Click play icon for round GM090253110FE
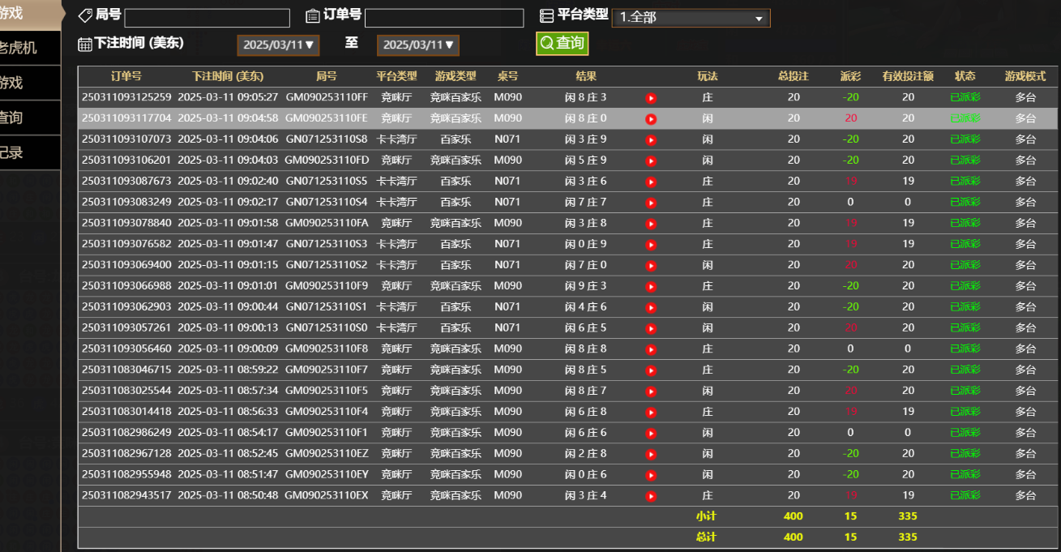This screenshot has height=552, width=1061. [x=650, y=119]
